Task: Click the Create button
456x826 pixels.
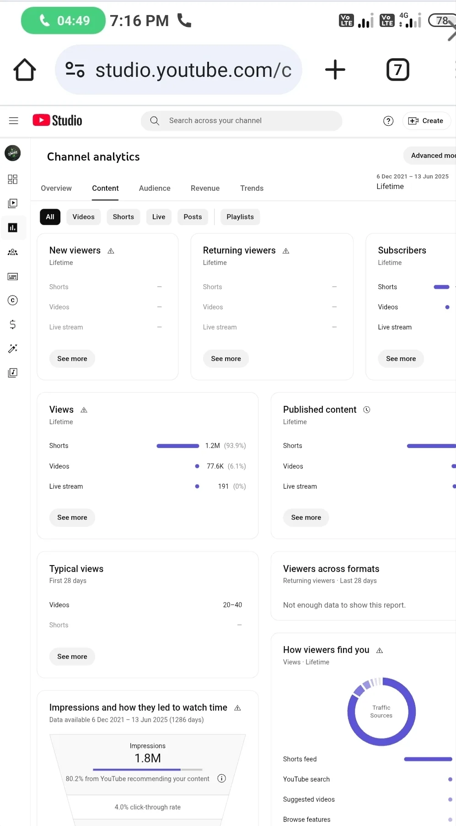Action: 426,121
